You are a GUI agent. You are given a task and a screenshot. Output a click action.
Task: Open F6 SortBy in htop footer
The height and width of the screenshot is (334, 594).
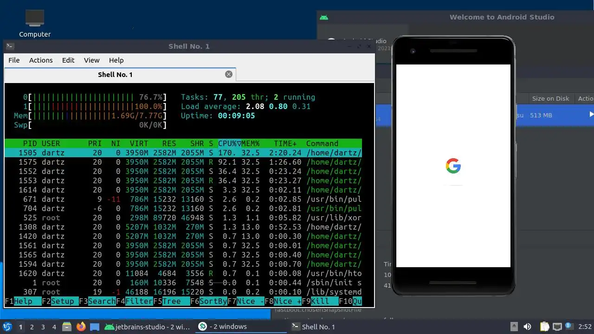(x=209, y=301)
